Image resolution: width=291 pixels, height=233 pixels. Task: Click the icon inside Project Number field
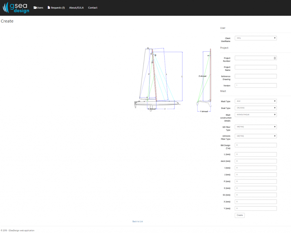point(275,58)
